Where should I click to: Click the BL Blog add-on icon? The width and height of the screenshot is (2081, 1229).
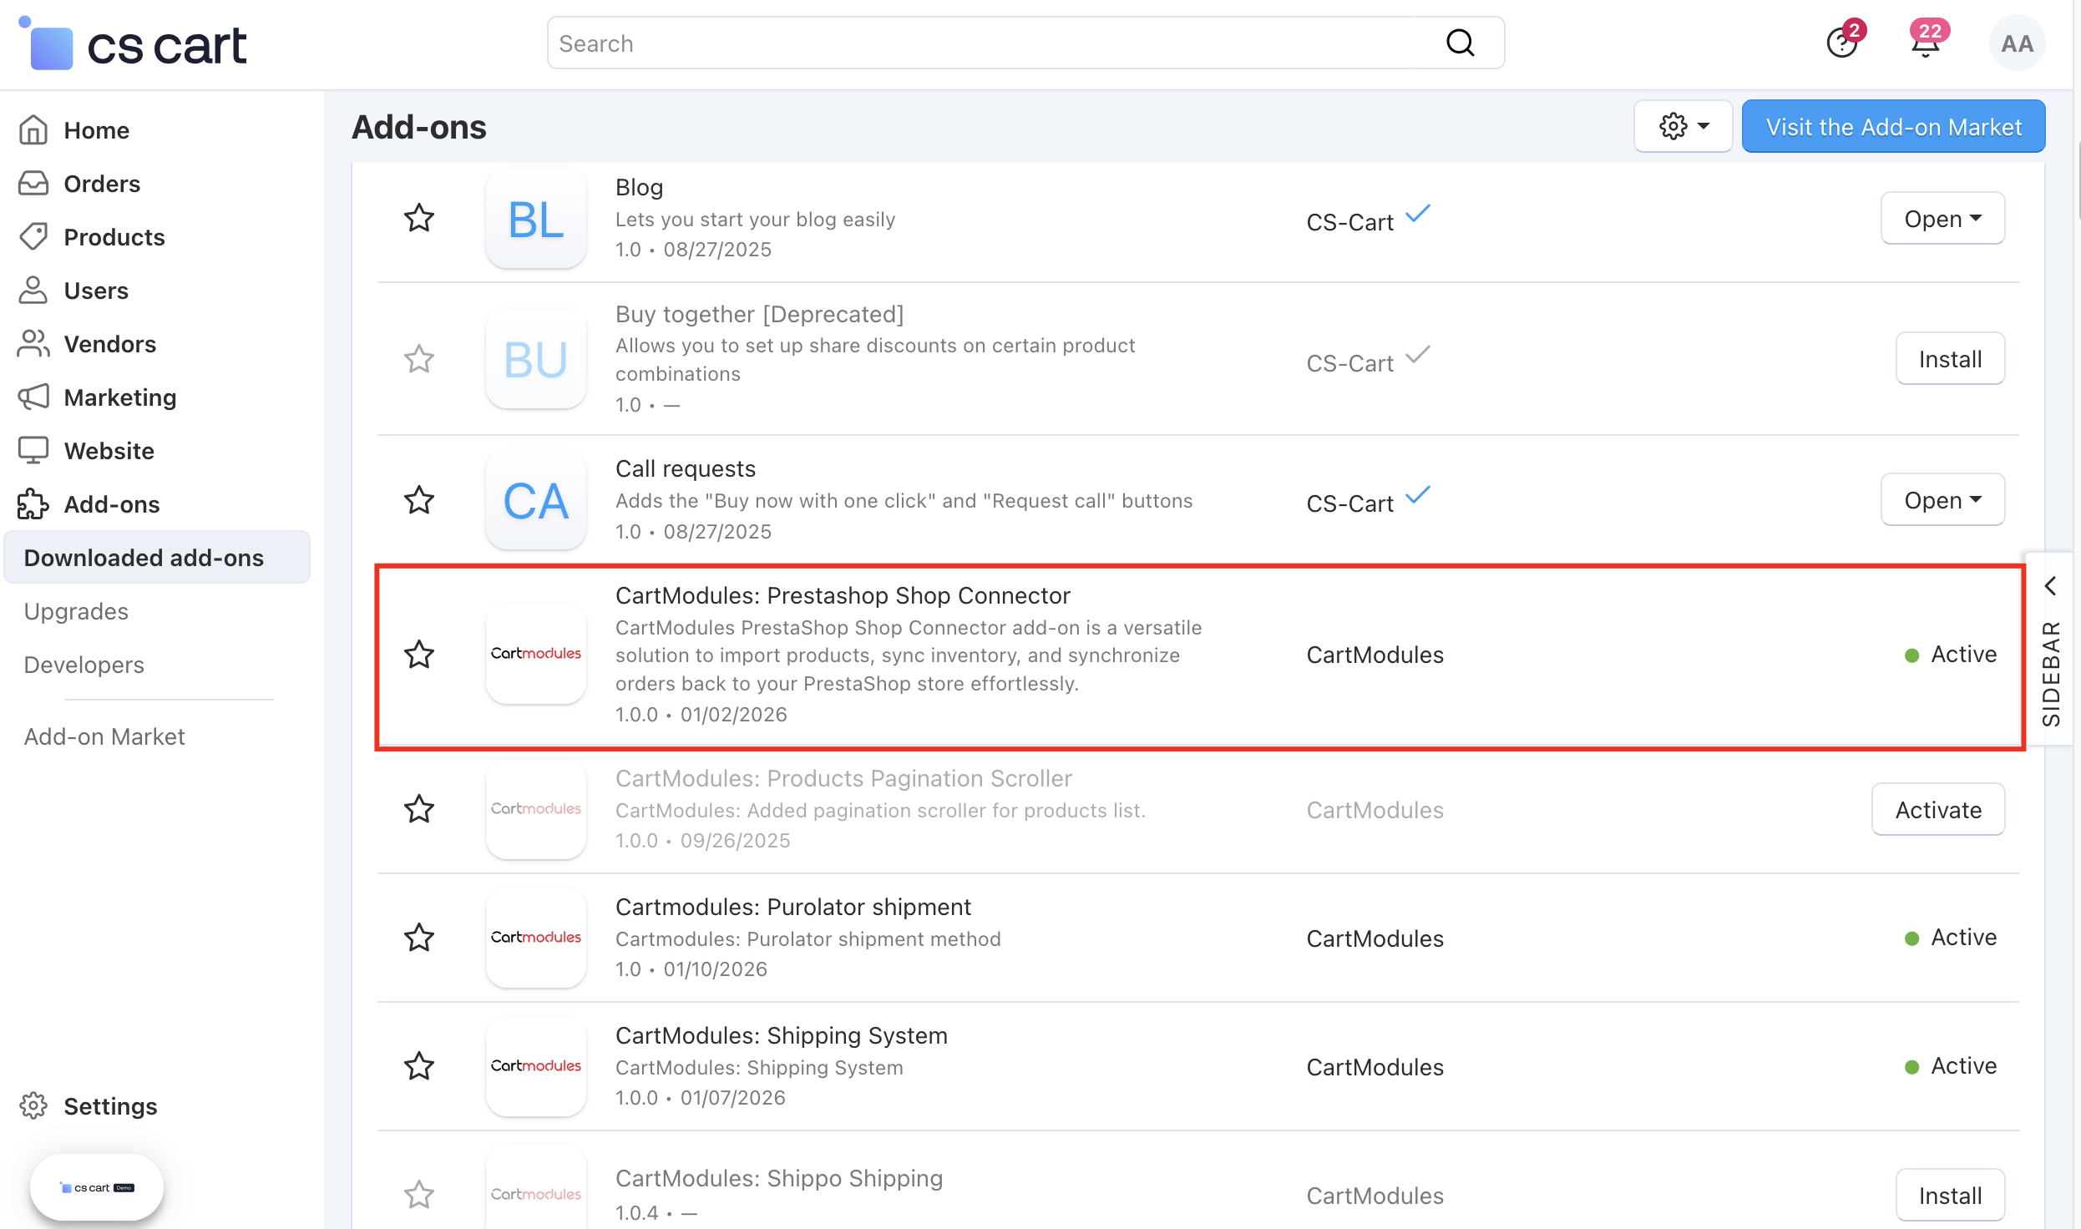[536, 219]
